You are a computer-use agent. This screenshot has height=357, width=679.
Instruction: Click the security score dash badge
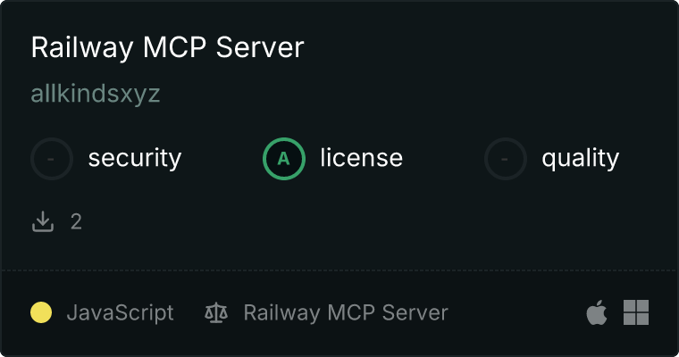click(52, 159)
